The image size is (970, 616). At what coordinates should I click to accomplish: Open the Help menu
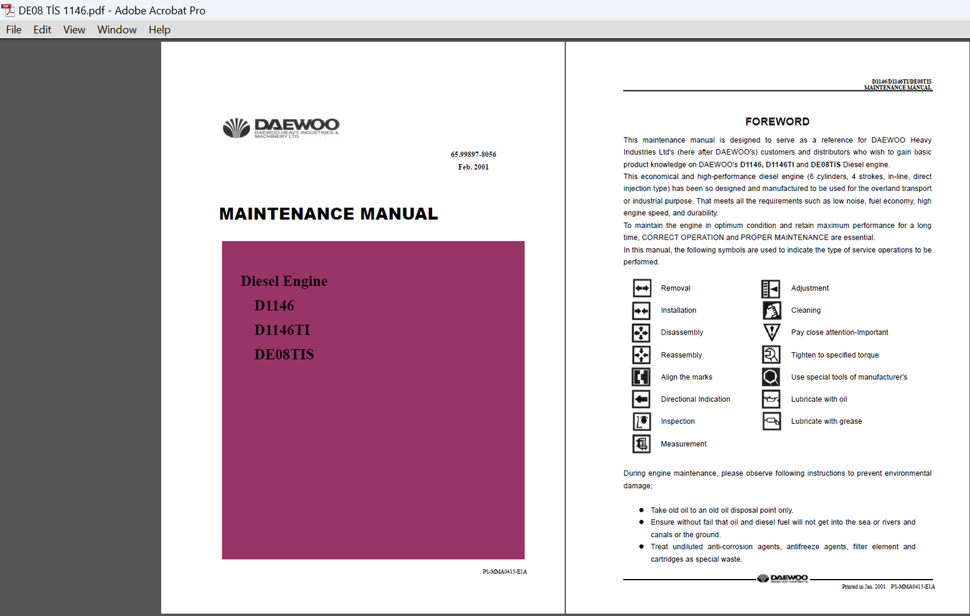(159, 30)
